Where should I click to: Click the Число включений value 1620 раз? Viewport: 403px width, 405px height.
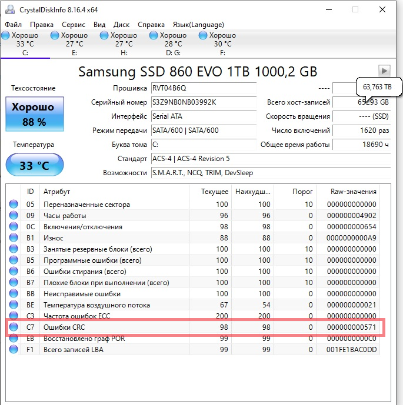click(361, 130)
